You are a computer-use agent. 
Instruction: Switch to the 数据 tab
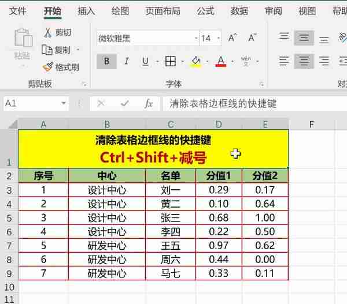click(x=239, y=11)
